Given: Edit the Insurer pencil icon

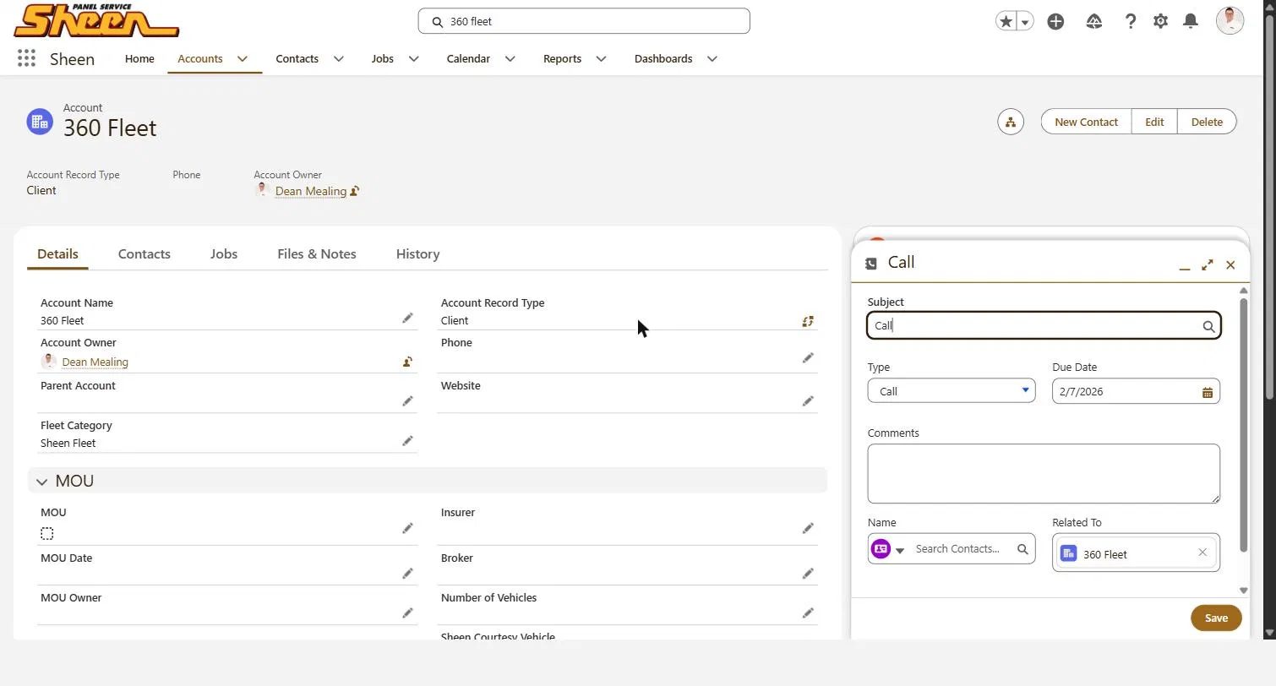Looking at the screenshot, I should 808,528.
